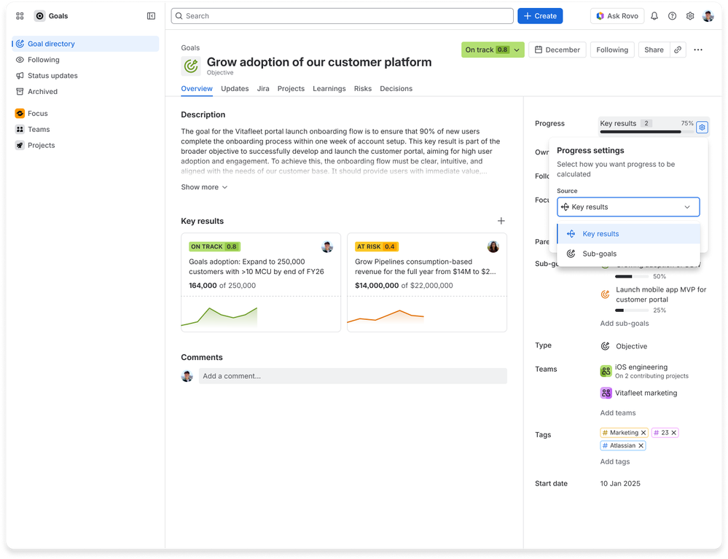
Task: Switch to the Jira tab
Action: pyautogui.click(x=263, y=89)
